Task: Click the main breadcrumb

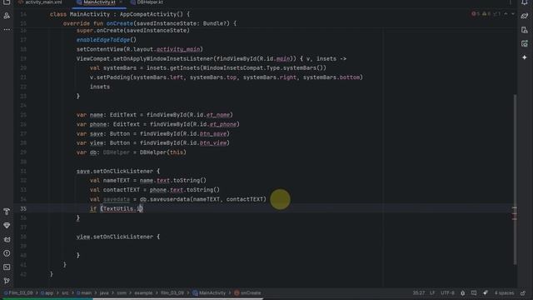Action: (84, 292)
